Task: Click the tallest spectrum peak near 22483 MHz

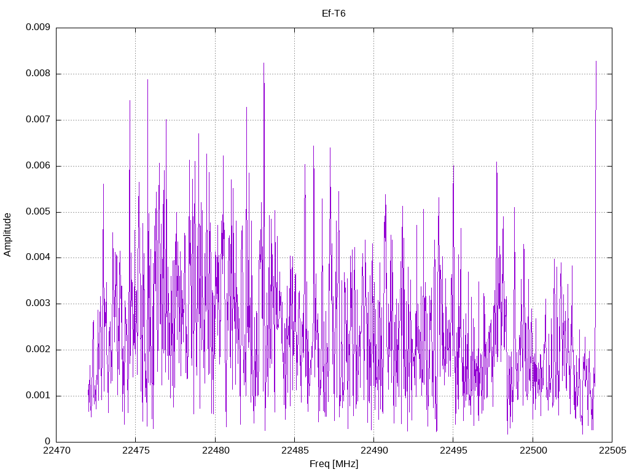Action: click(264, 63)
